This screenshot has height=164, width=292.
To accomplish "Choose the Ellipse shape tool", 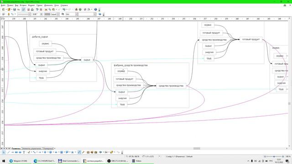I will point(20,152).
